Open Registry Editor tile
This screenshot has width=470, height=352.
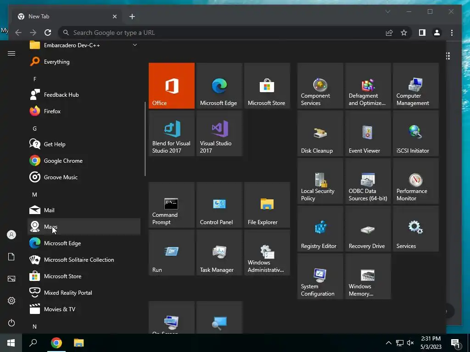pos(320,229)
